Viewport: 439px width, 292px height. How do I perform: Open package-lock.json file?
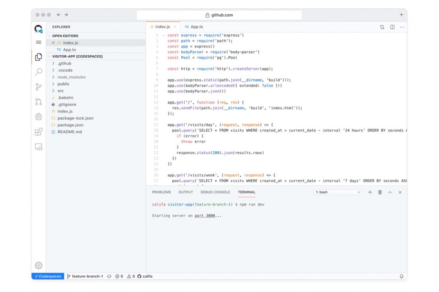96,118
